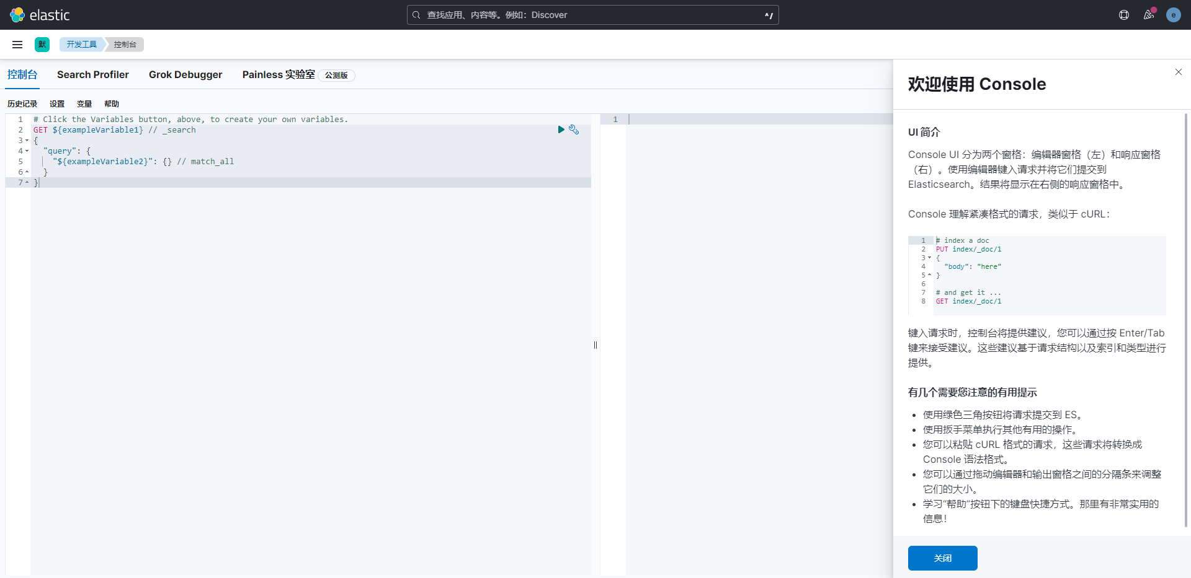1191x578 pixels.
Task: Click the comment on editor line 1
Action: [x=191, y=120]
